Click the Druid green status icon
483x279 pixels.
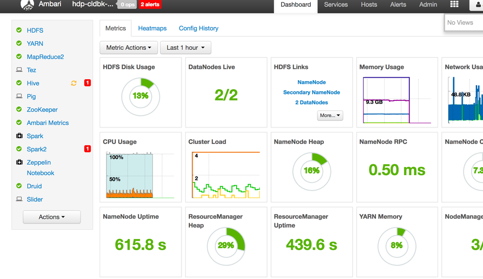coord(19,186)
